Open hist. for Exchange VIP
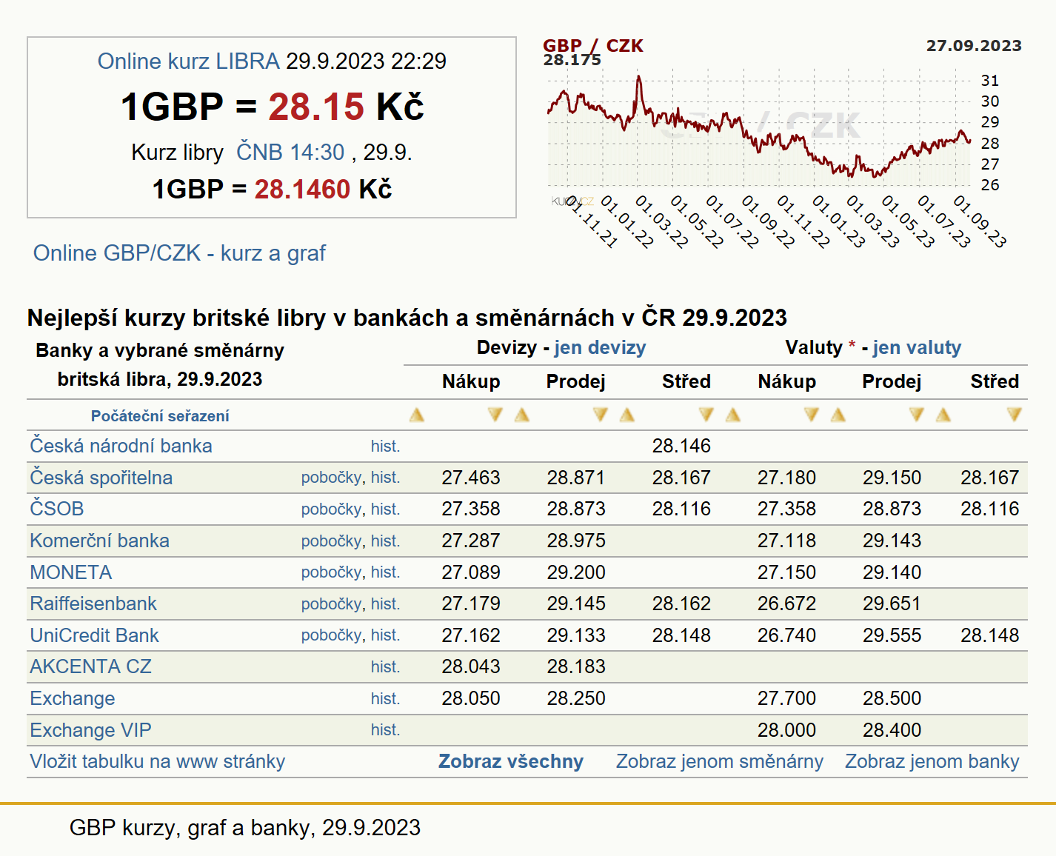 pos(385,730)
